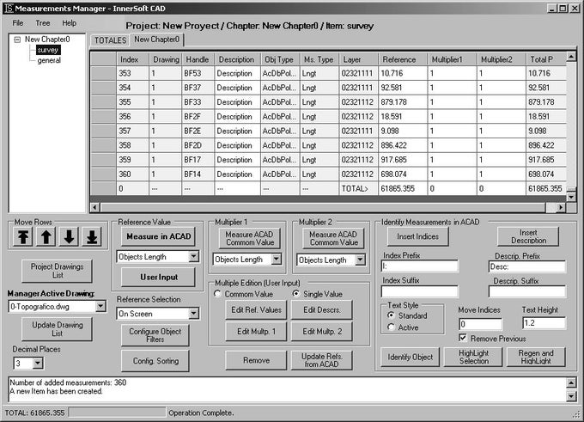Click the TOTAL> cell in table
This screenshot has width=584, height=422.
(x=358, y=188)
